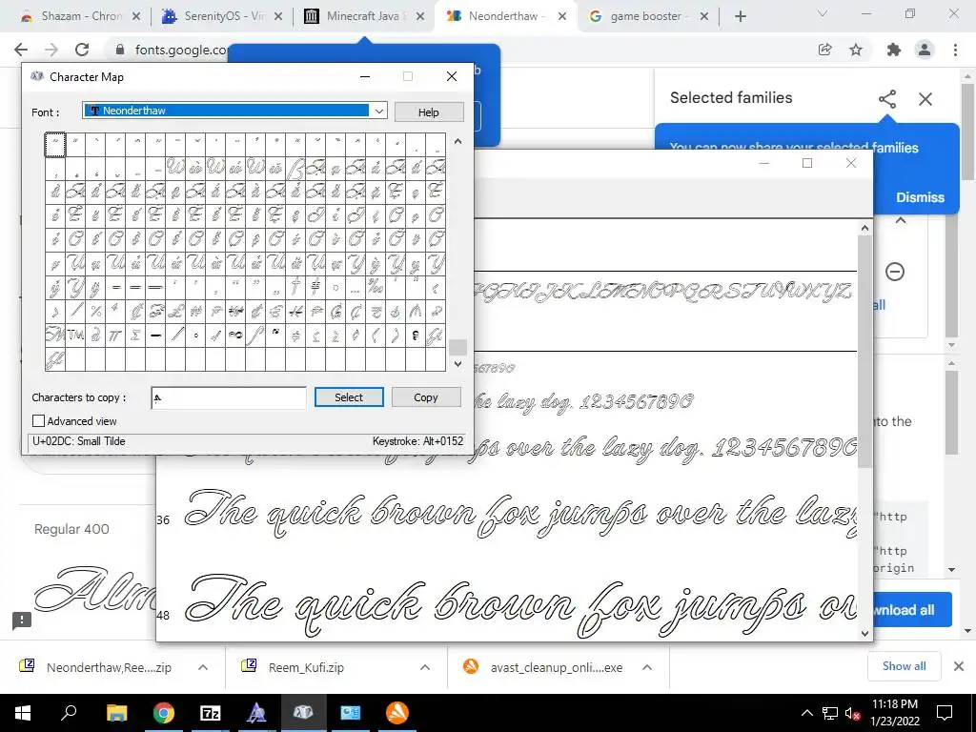Screen dimensions: 976x732
Task: Click the Copy button
Action: [x=426, y=397]
